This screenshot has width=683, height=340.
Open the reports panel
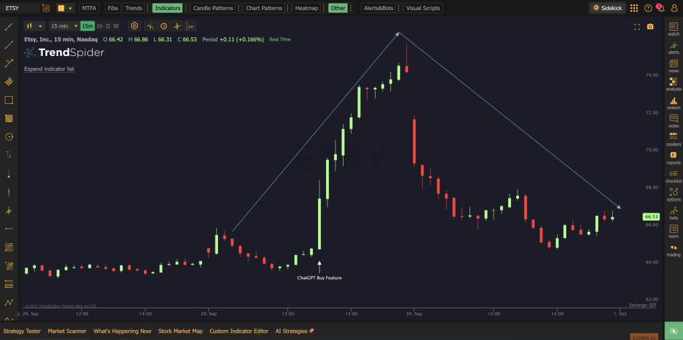[674, 157]
